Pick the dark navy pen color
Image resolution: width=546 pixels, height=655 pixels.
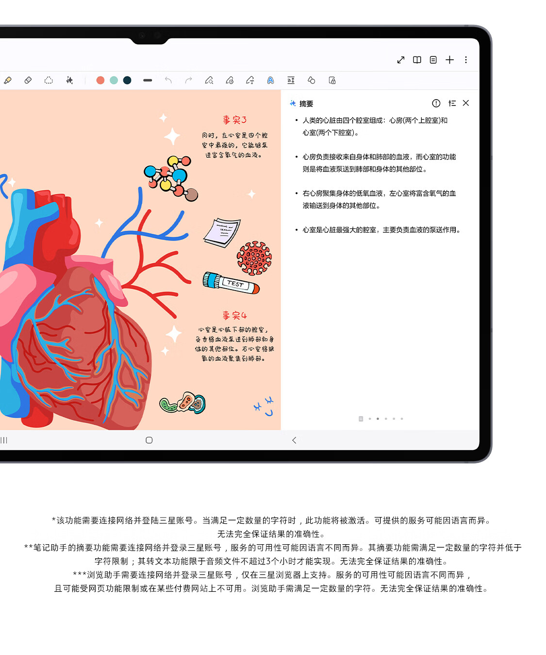127,80
